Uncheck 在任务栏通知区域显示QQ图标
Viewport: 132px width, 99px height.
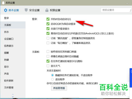[x=48, y=61]
